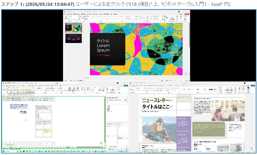Toggle the defer layout update checkbox
This screenshot has height=155, width=257.
[107, 147]
